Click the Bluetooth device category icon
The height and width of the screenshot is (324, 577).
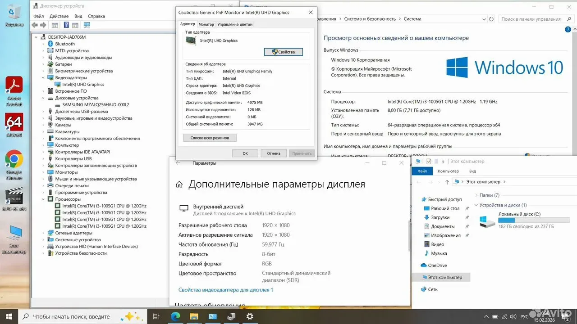pyautogui.click(x=51, y=44)
